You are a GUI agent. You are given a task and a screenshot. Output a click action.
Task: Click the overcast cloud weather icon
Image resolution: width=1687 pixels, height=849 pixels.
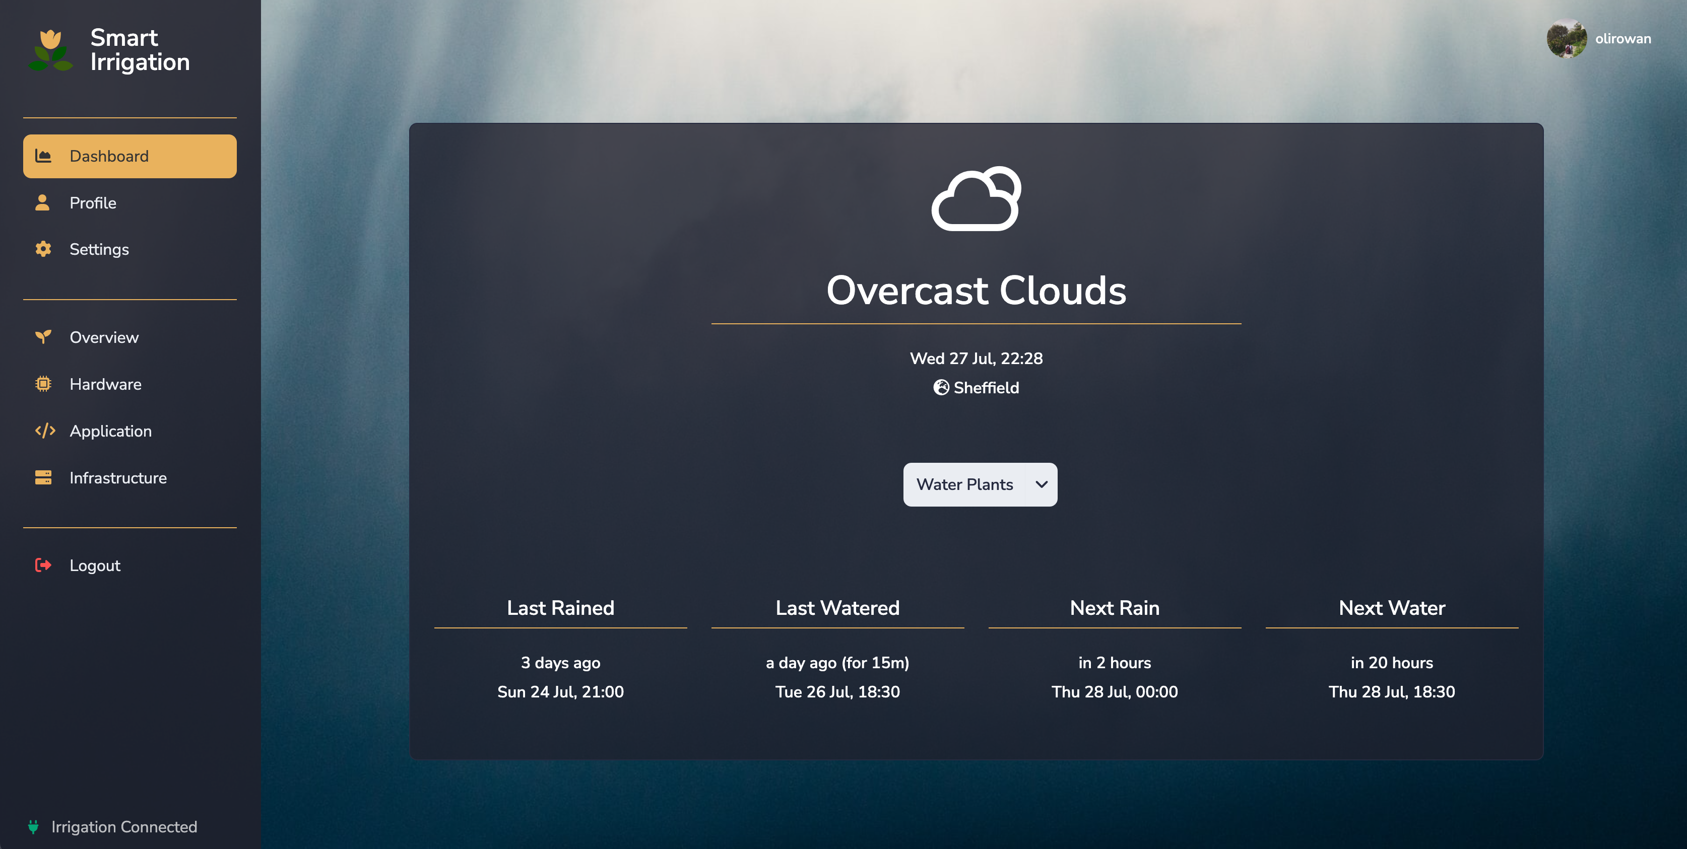point(976,198)
